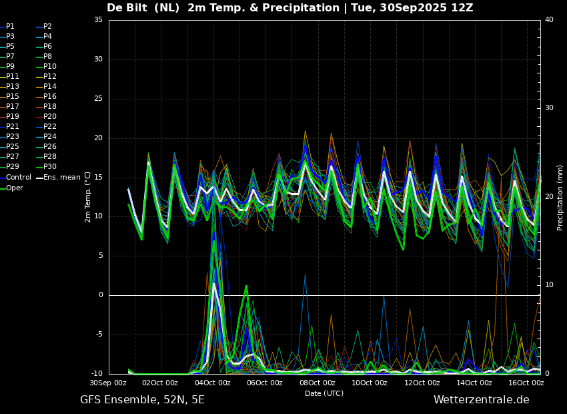Click the chart title De Bilt (NL)
Screen dimensions: 567x414
tap(143, 8)
